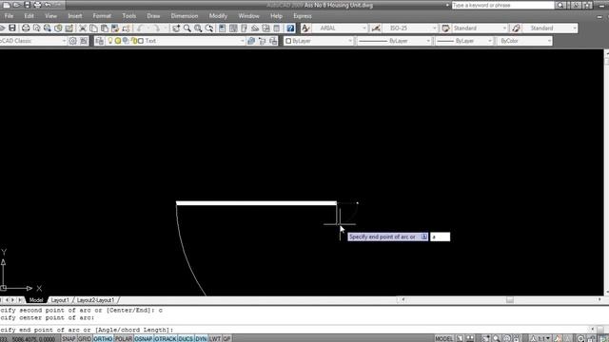
Task: Toggle DUCS in status bar
Action: [x=186, y=338]
